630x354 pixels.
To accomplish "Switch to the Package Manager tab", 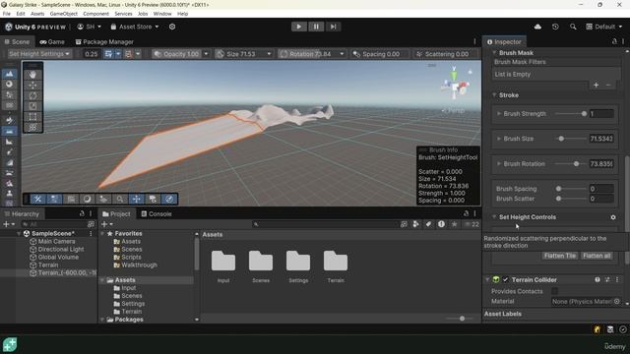I will tap(104, 41).
